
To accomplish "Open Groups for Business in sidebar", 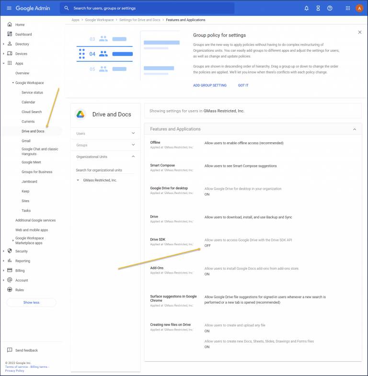I will (37, 172).
